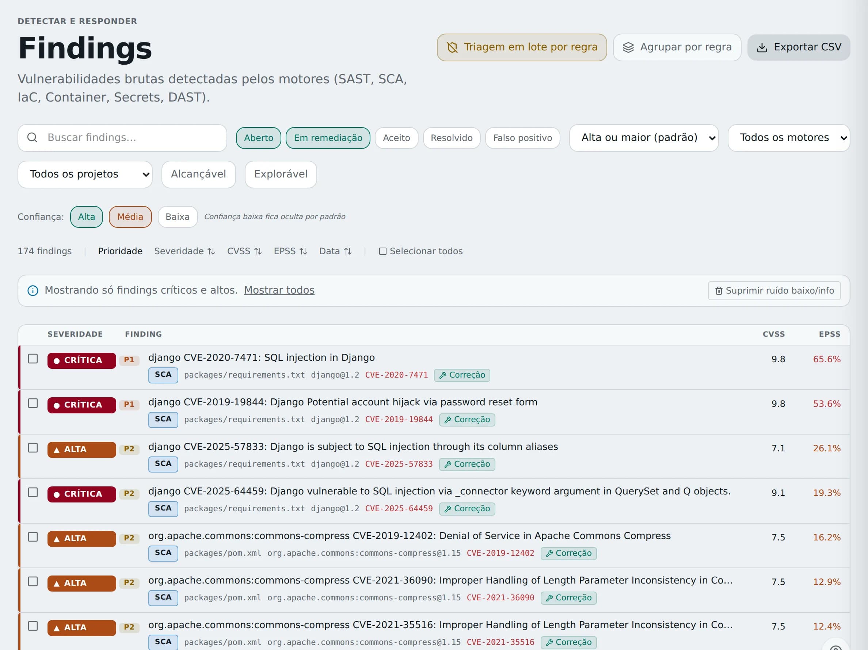This screenshot has height=650, width=868.
Task: Click the wrench Correção badge for CVE-2019-12402
Action: tap(568, 553)
